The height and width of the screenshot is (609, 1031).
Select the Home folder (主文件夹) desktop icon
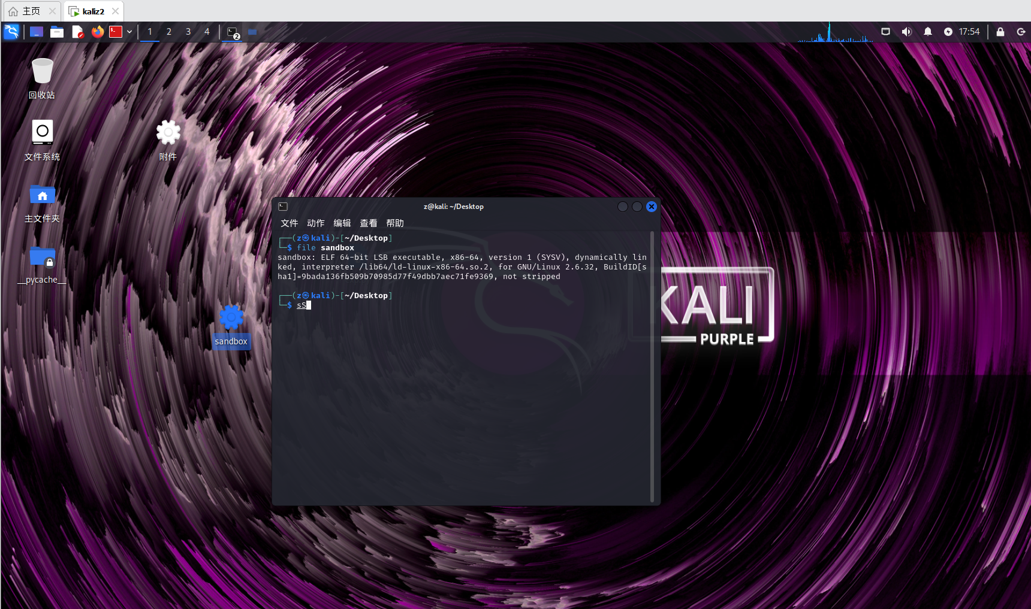pos(42,203)
